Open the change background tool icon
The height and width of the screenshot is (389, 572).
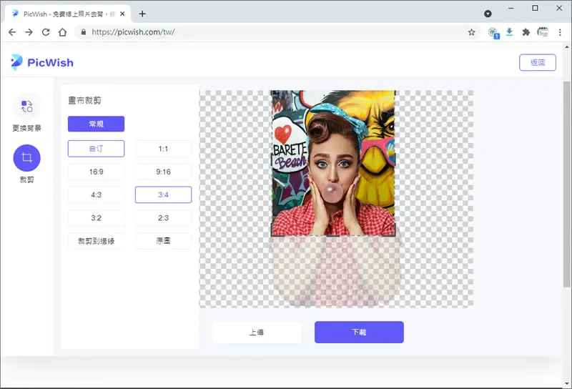pyautogui.click(x=26, y=107)
